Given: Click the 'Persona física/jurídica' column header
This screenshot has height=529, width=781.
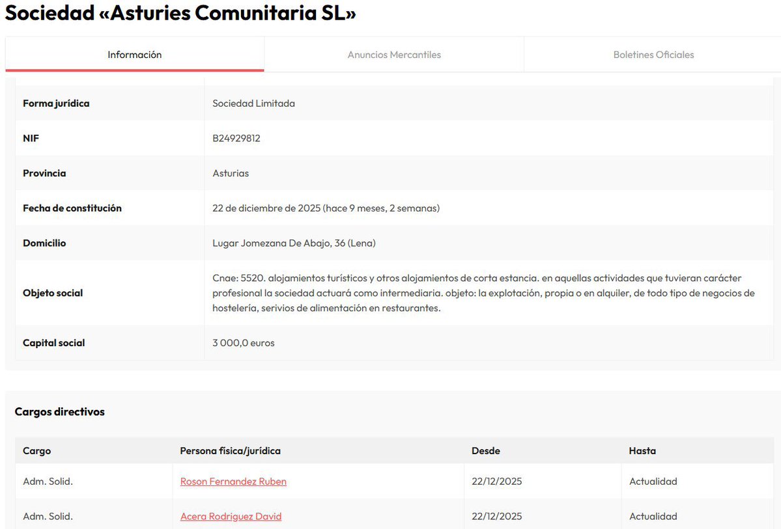Looking at the screenshot, I should pyautogui.click(x=230, y=451).
